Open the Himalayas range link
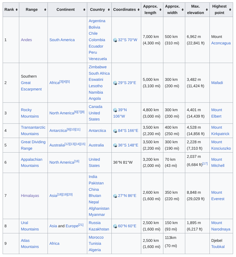Image resolution: width=236 pixels, height=257 pixels. point(30,196)
